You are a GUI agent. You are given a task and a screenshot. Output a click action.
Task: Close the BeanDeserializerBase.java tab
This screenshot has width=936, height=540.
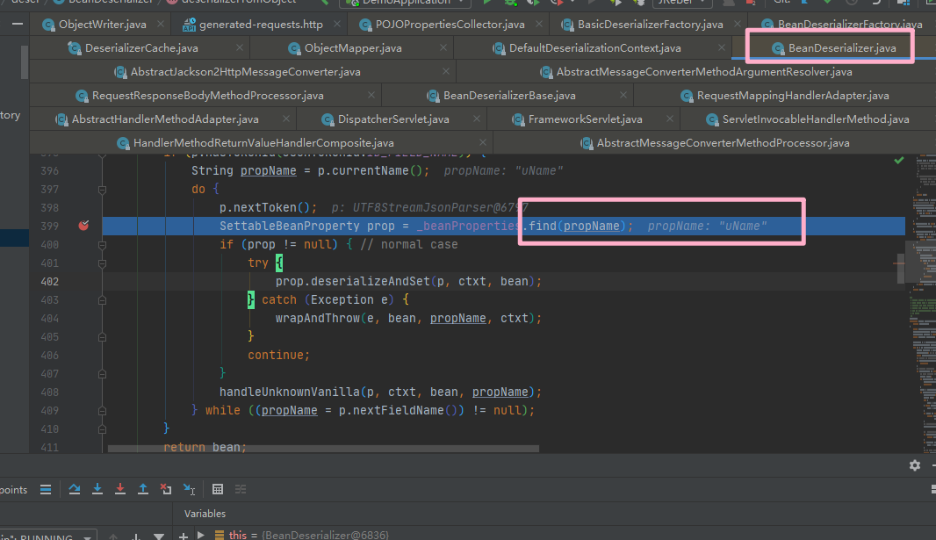[x=623, y=96]
